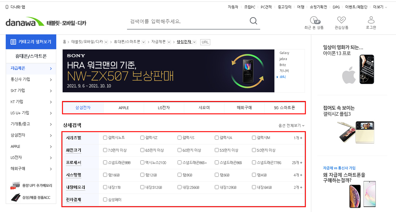Open the PC견적 top link
The height and width of the screenshot is (212, 396).
point(266,7)
